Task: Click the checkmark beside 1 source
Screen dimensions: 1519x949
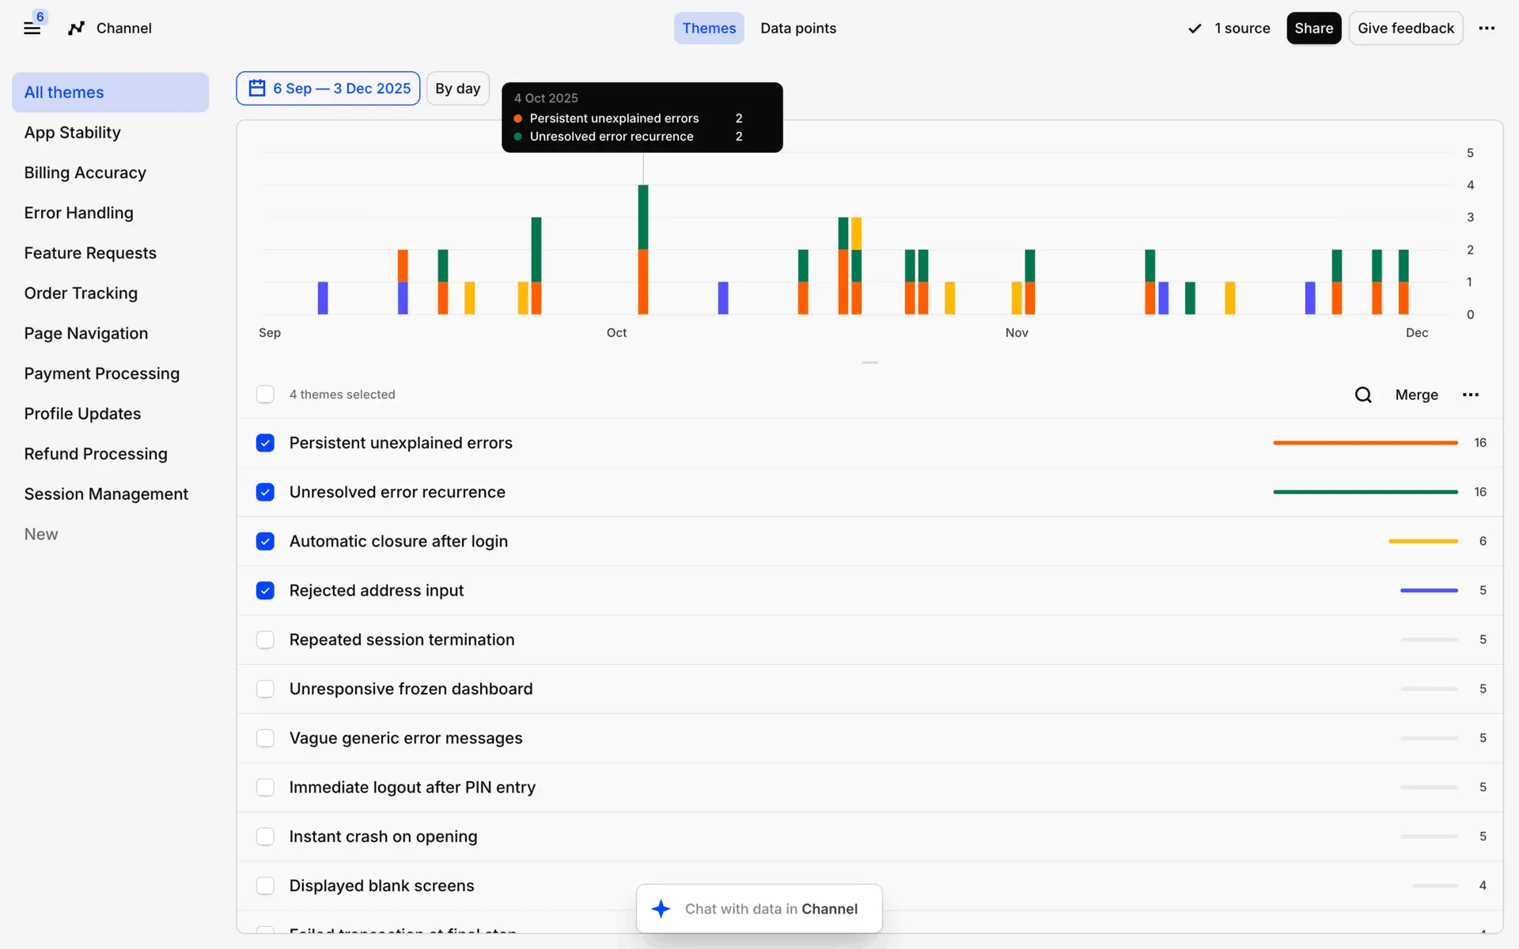Action: pos(1195,28)
